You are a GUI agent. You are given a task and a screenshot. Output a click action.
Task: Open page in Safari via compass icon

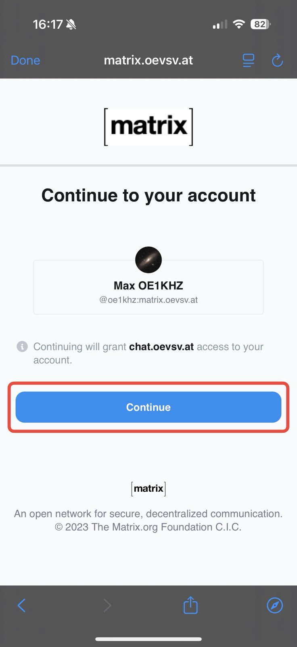tap(275, 605)
